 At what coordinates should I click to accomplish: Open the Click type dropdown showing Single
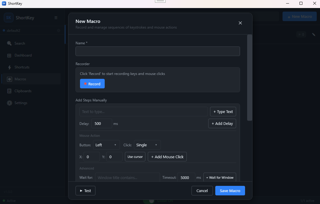147,145
